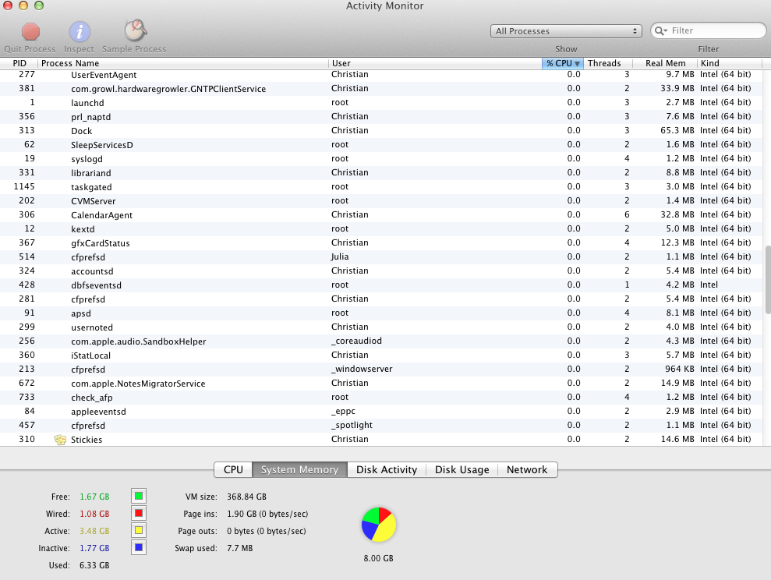Click the Filter search field

708,30
